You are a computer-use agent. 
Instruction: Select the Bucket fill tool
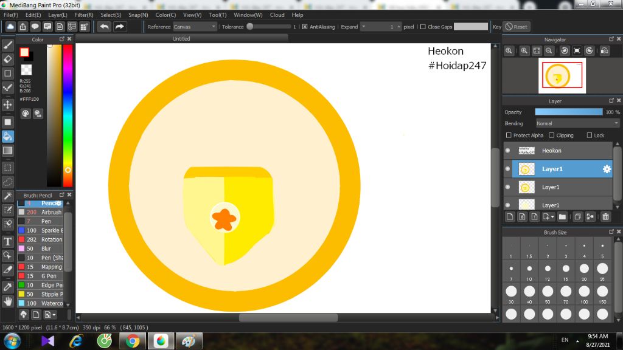[7, 137]
